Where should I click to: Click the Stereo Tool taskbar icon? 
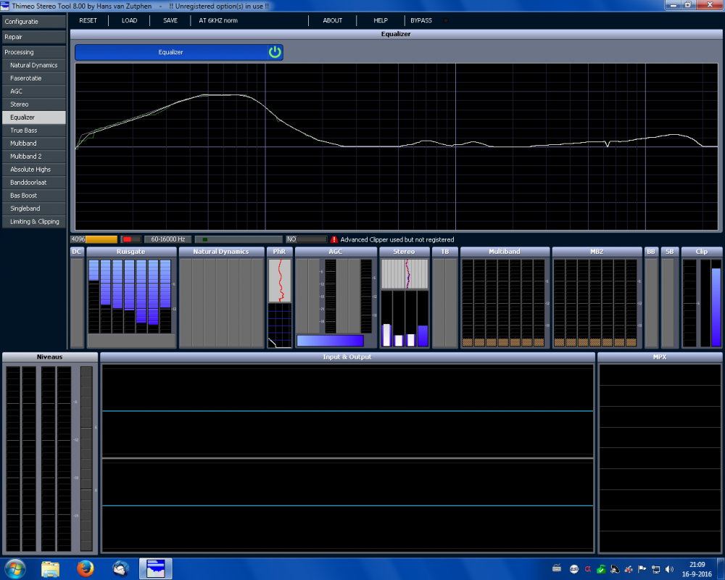[156, 568]
